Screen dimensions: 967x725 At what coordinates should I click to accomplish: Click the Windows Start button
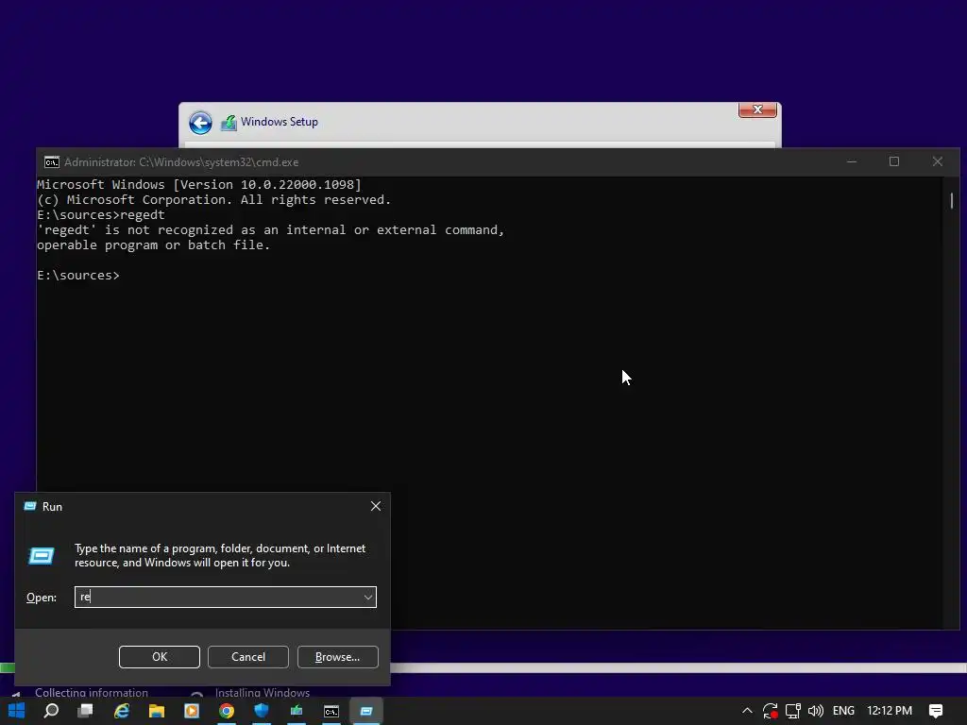(17, 711)
